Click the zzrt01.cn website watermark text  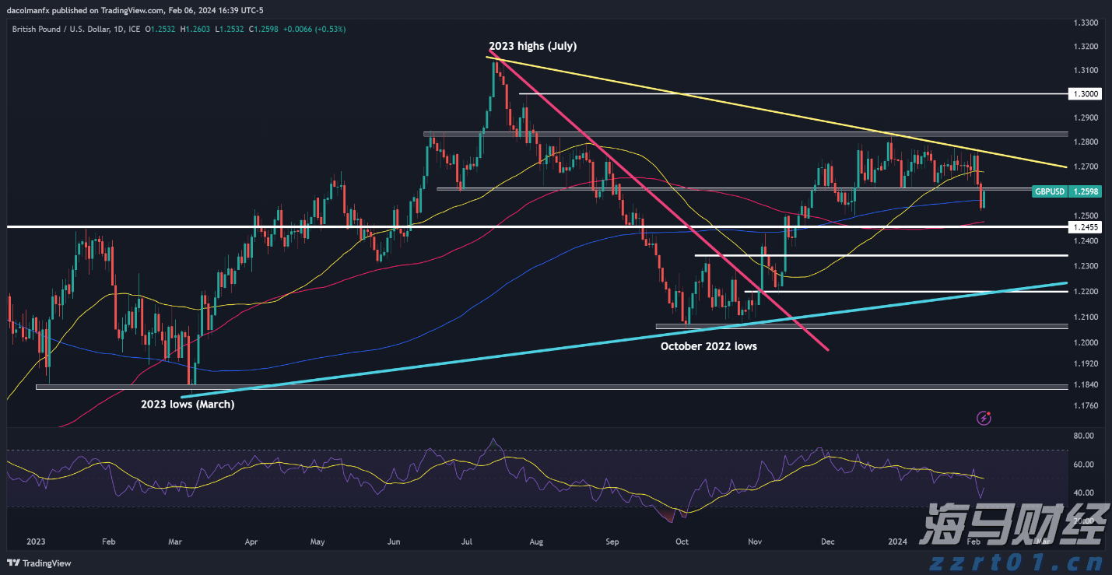[1012, 562]
